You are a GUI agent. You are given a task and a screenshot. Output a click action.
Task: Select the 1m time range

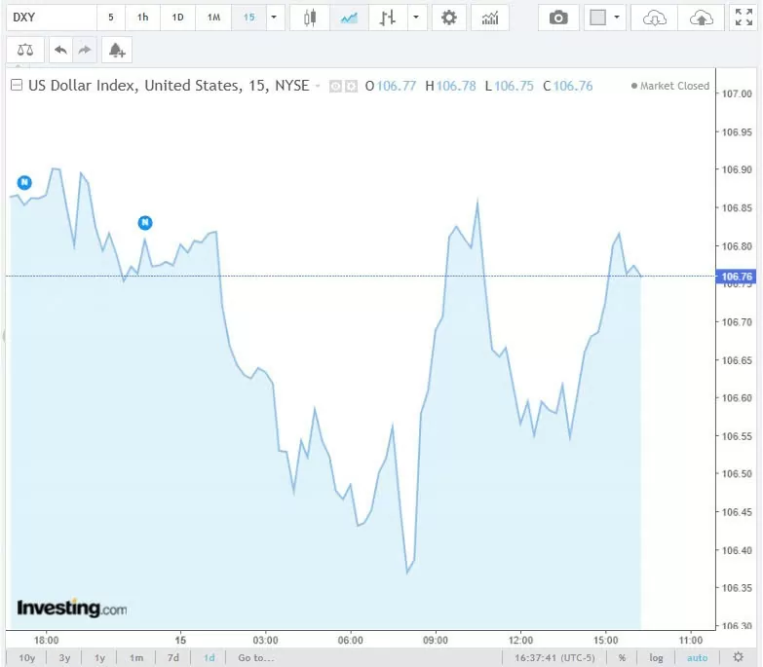pos(136,658)
